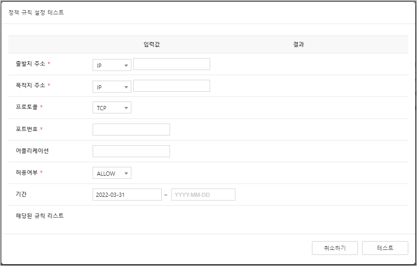Expand the 프로토콜 TCP dropdown
Image resolution: width=417 pixels, height=266 pixels.
[x=112, y=107]
